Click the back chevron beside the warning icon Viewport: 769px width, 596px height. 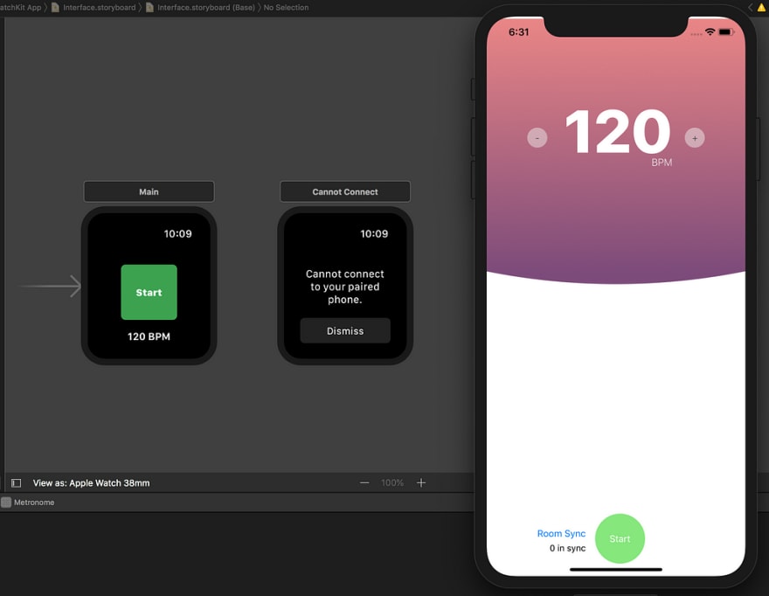pyautogui.click(x=750, y=7)
